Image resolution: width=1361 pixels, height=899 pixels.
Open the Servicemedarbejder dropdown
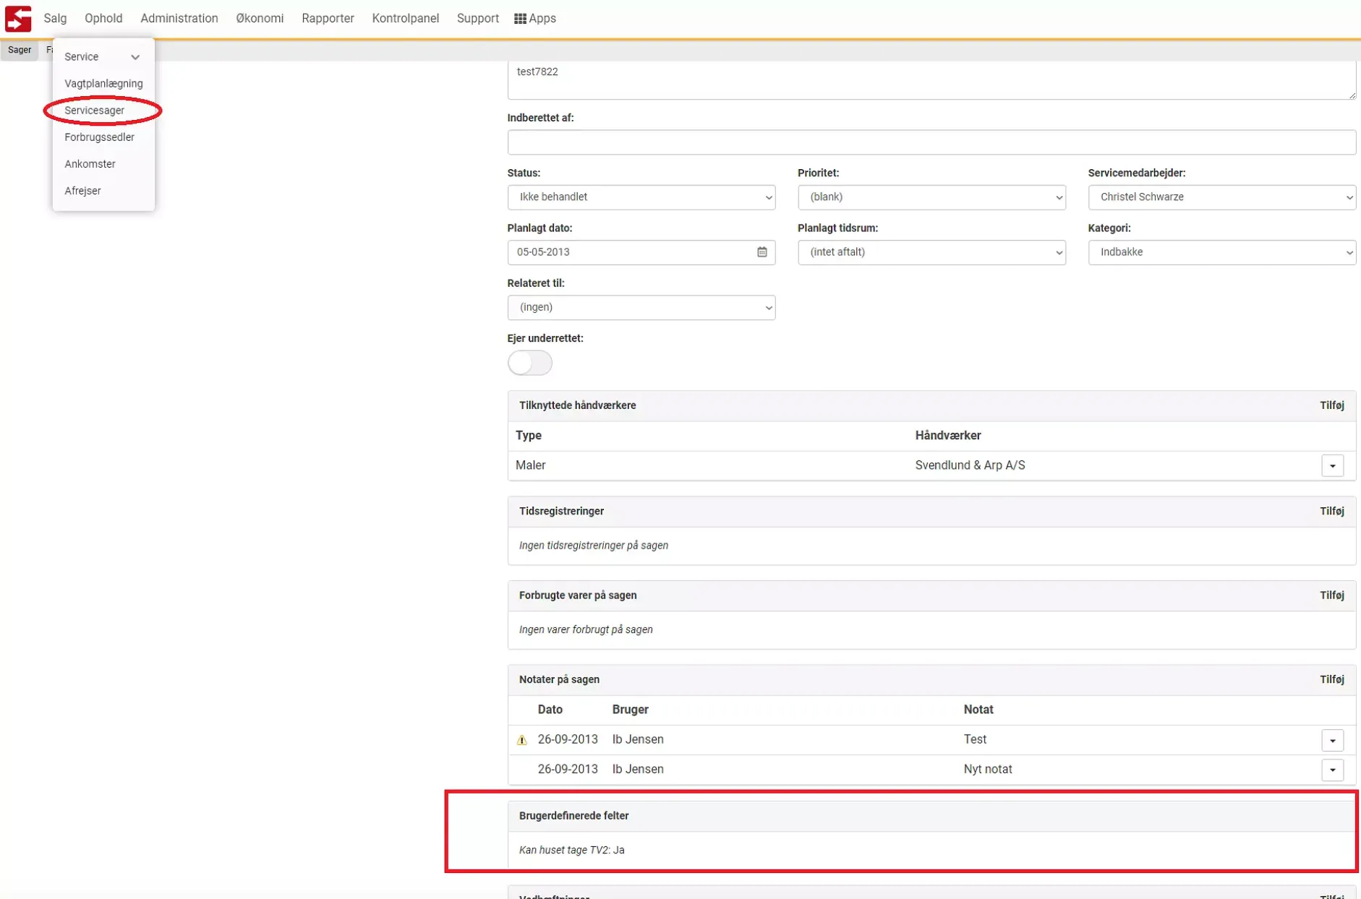pyautogui.click(x=1221, y=197)
